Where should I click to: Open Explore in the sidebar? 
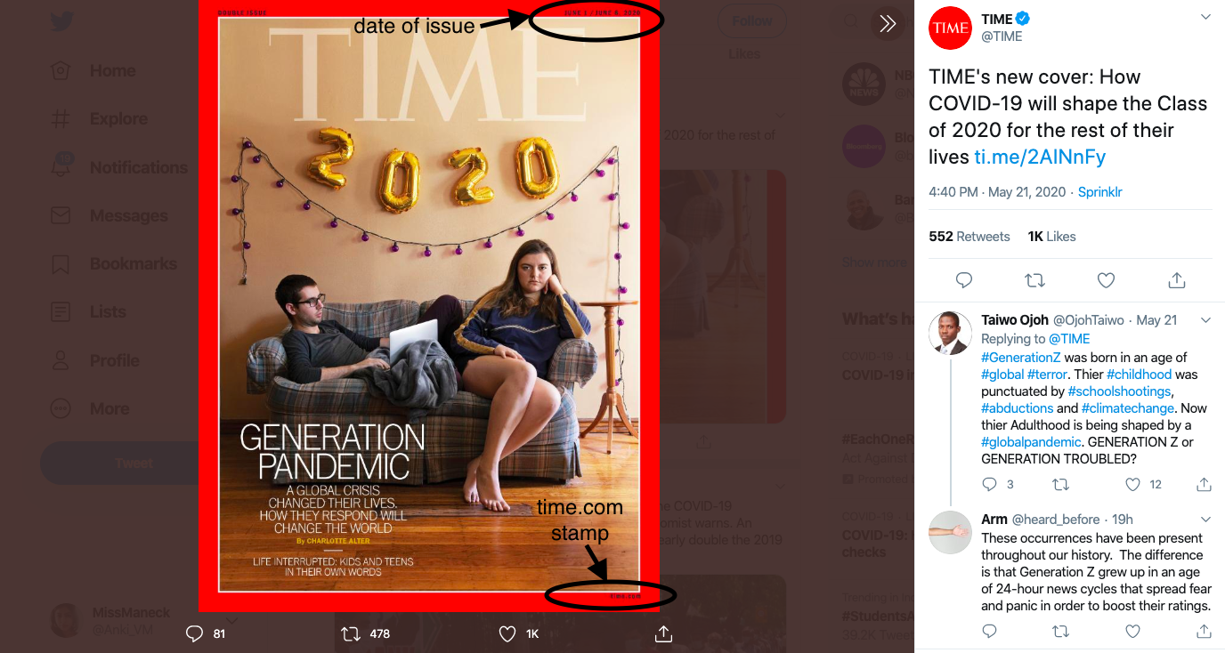point(99,119)
